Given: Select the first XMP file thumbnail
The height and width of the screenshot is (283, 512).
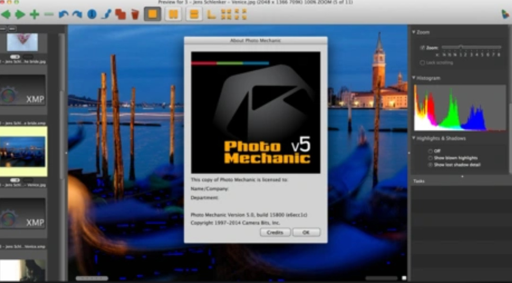Looking at the screenshot, I should [x=23, y=90].
